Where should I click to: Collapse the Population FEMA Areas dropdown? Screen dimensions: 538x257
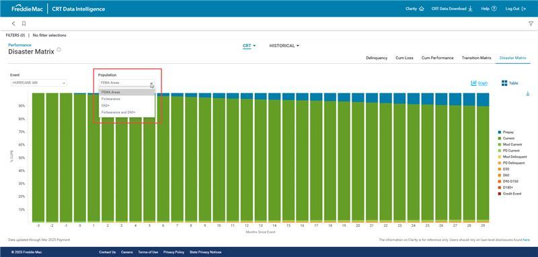point(126,83)
